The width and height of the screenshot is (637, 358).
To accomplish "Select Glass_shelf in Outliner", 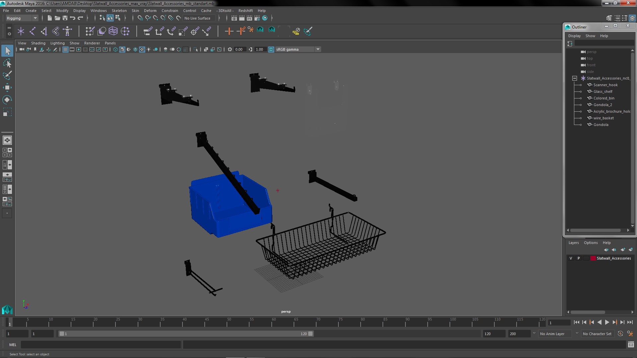I will tap(602, 91).
